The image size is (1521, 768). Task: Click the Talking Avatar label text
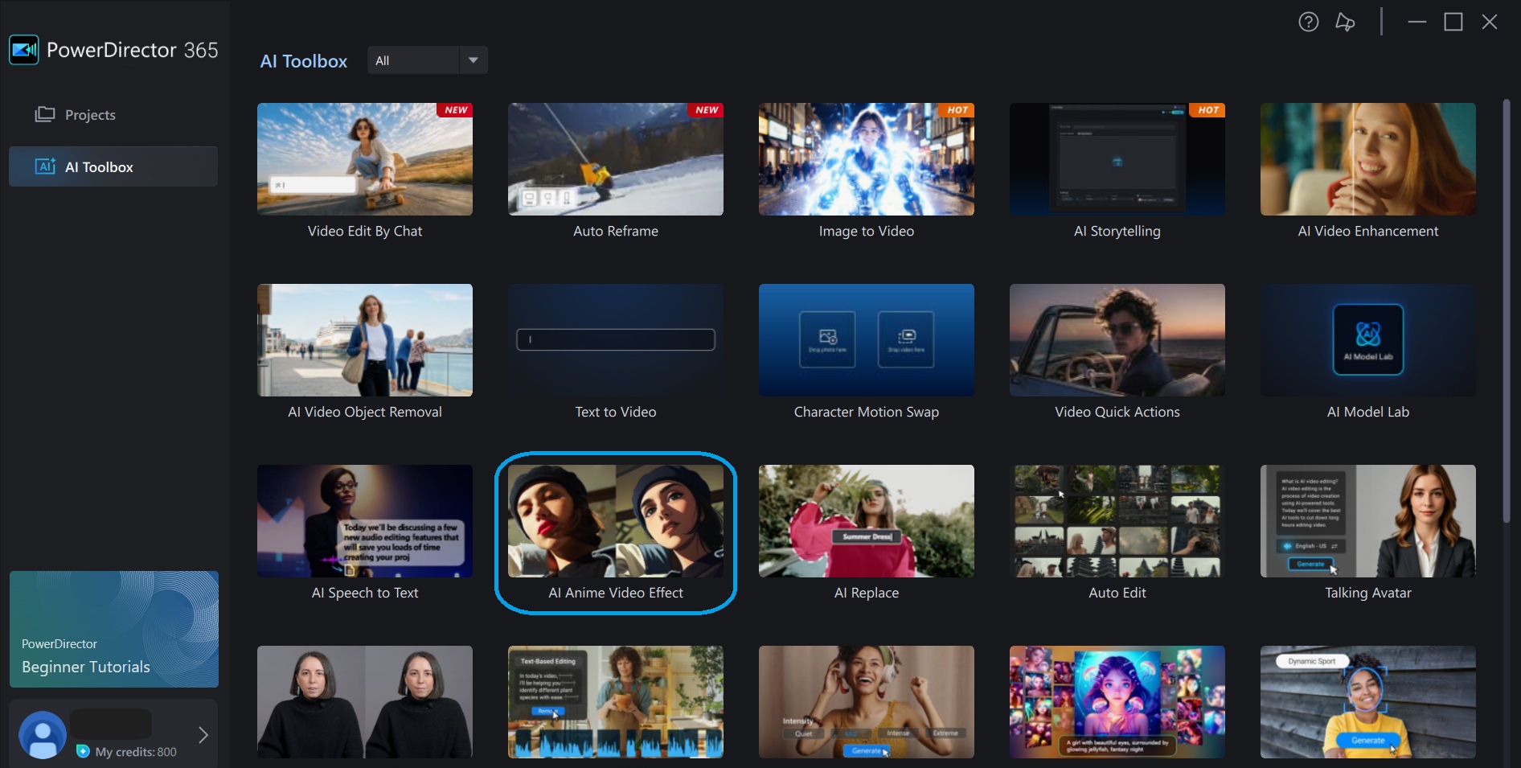click(x=1368, y=593)
